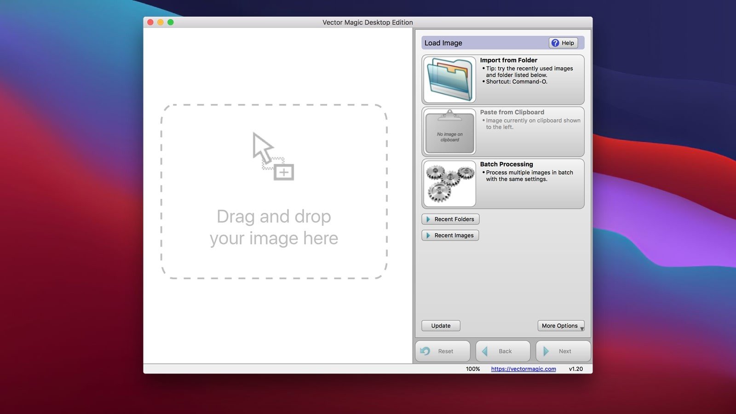Click the green full-screen window button
The width and height of the screenshot is (736, 414).
click(x=171, y=22)
